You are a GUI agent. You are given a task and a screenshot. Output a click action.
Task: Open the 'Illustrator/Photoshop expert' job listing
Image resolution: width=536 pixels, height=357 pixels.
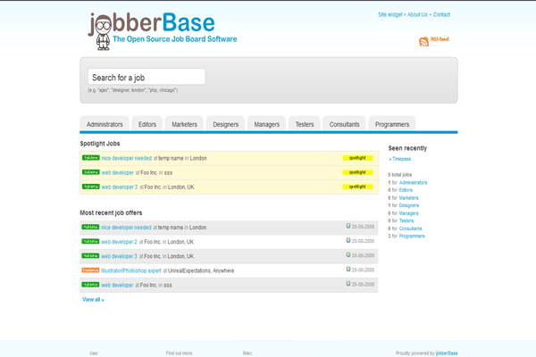point(130,270)
